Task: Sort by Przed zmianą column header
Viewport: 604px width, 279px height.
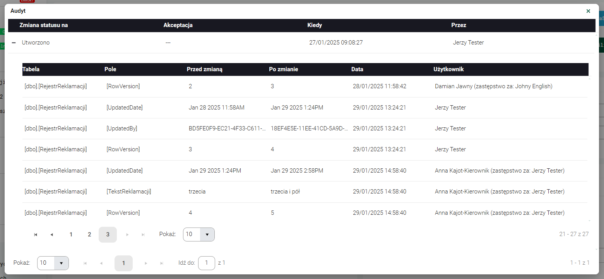Action: (x=204, y=70)
